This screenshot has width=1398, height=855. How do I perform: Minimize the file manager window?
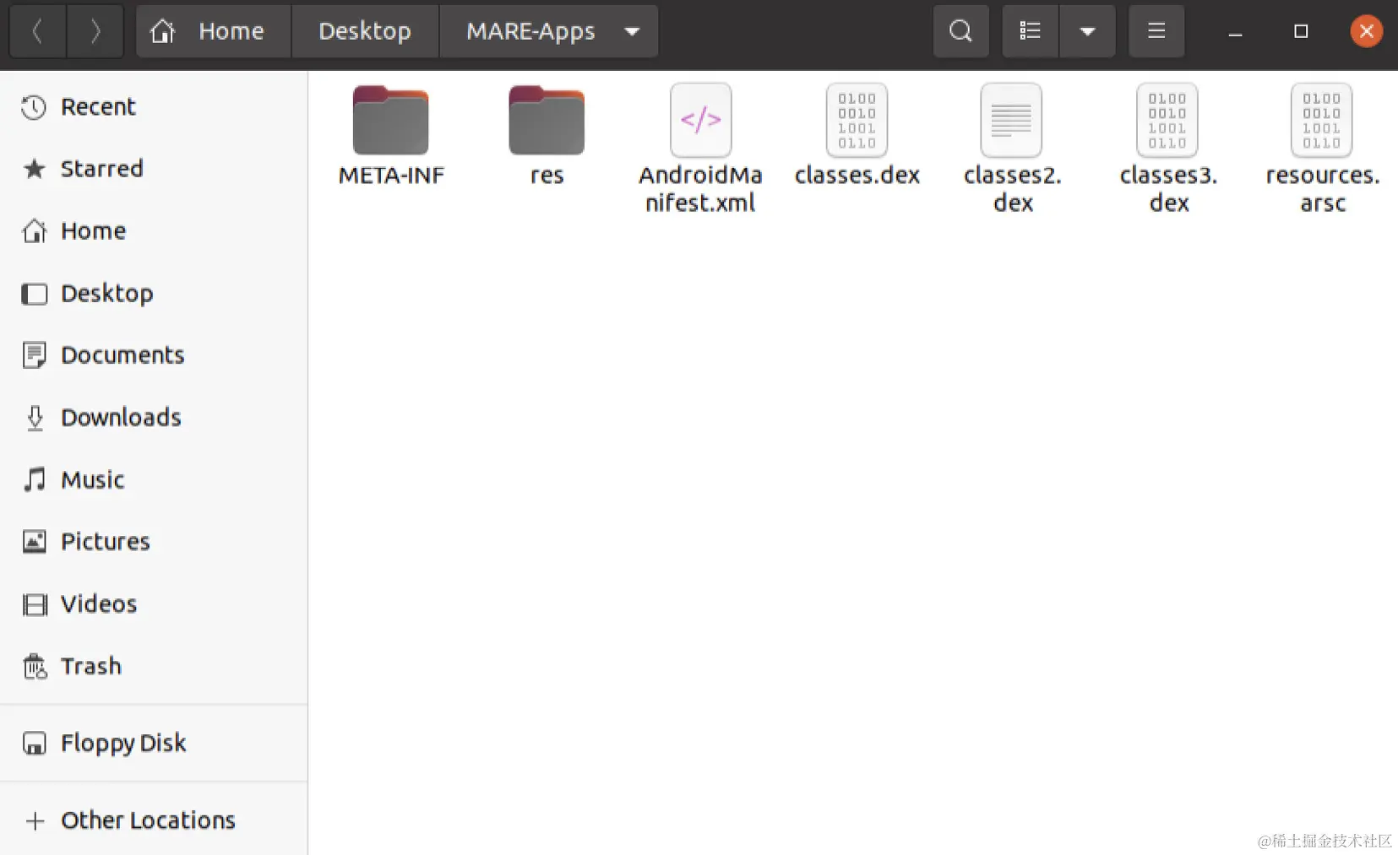click(1235, 32)
